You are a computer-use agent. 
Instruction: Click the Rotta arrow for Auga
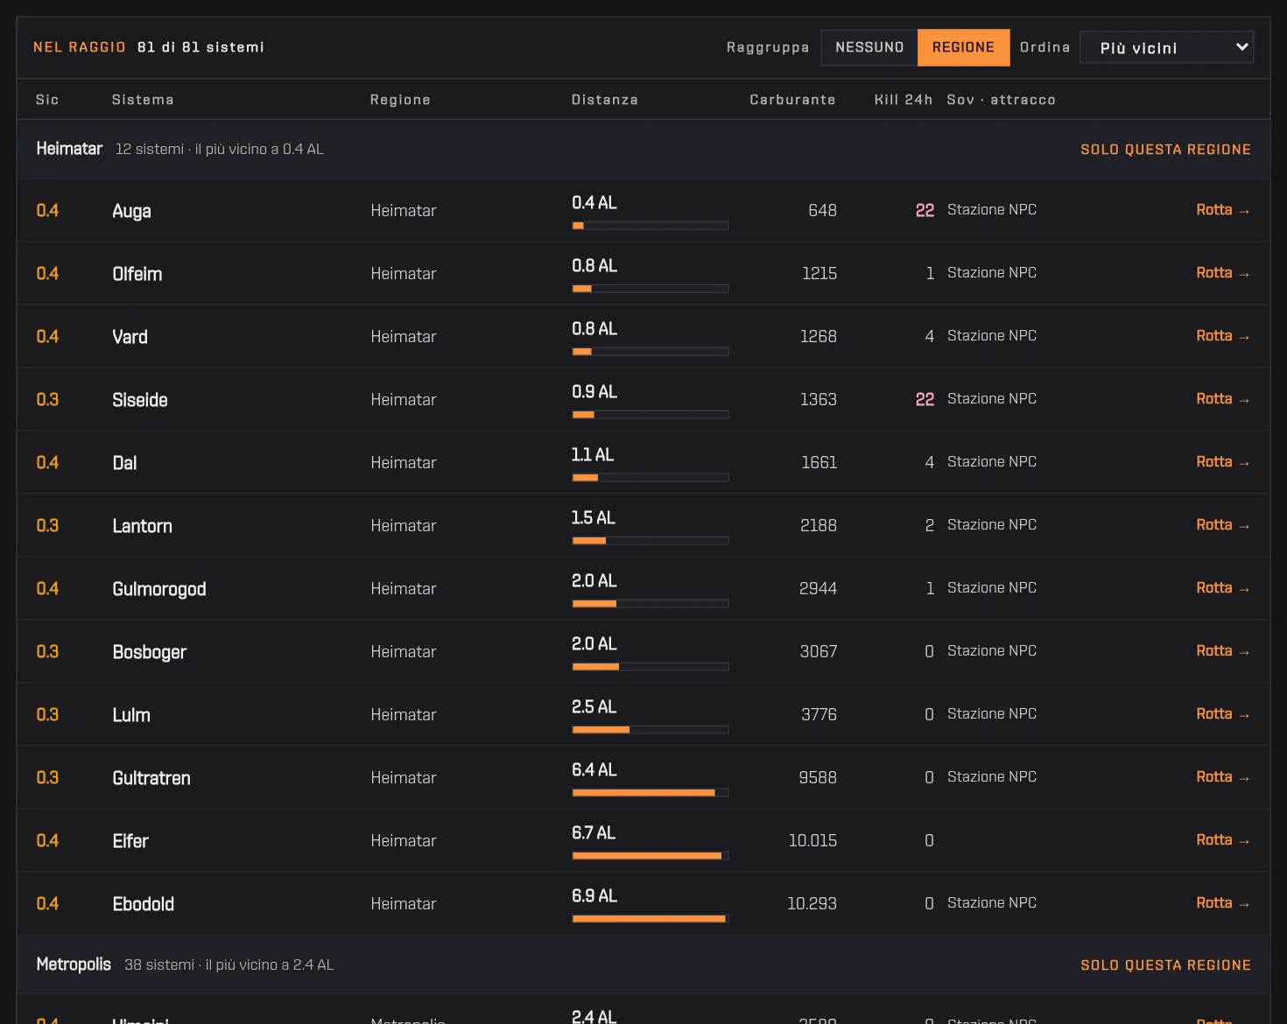coord(1222,210)
